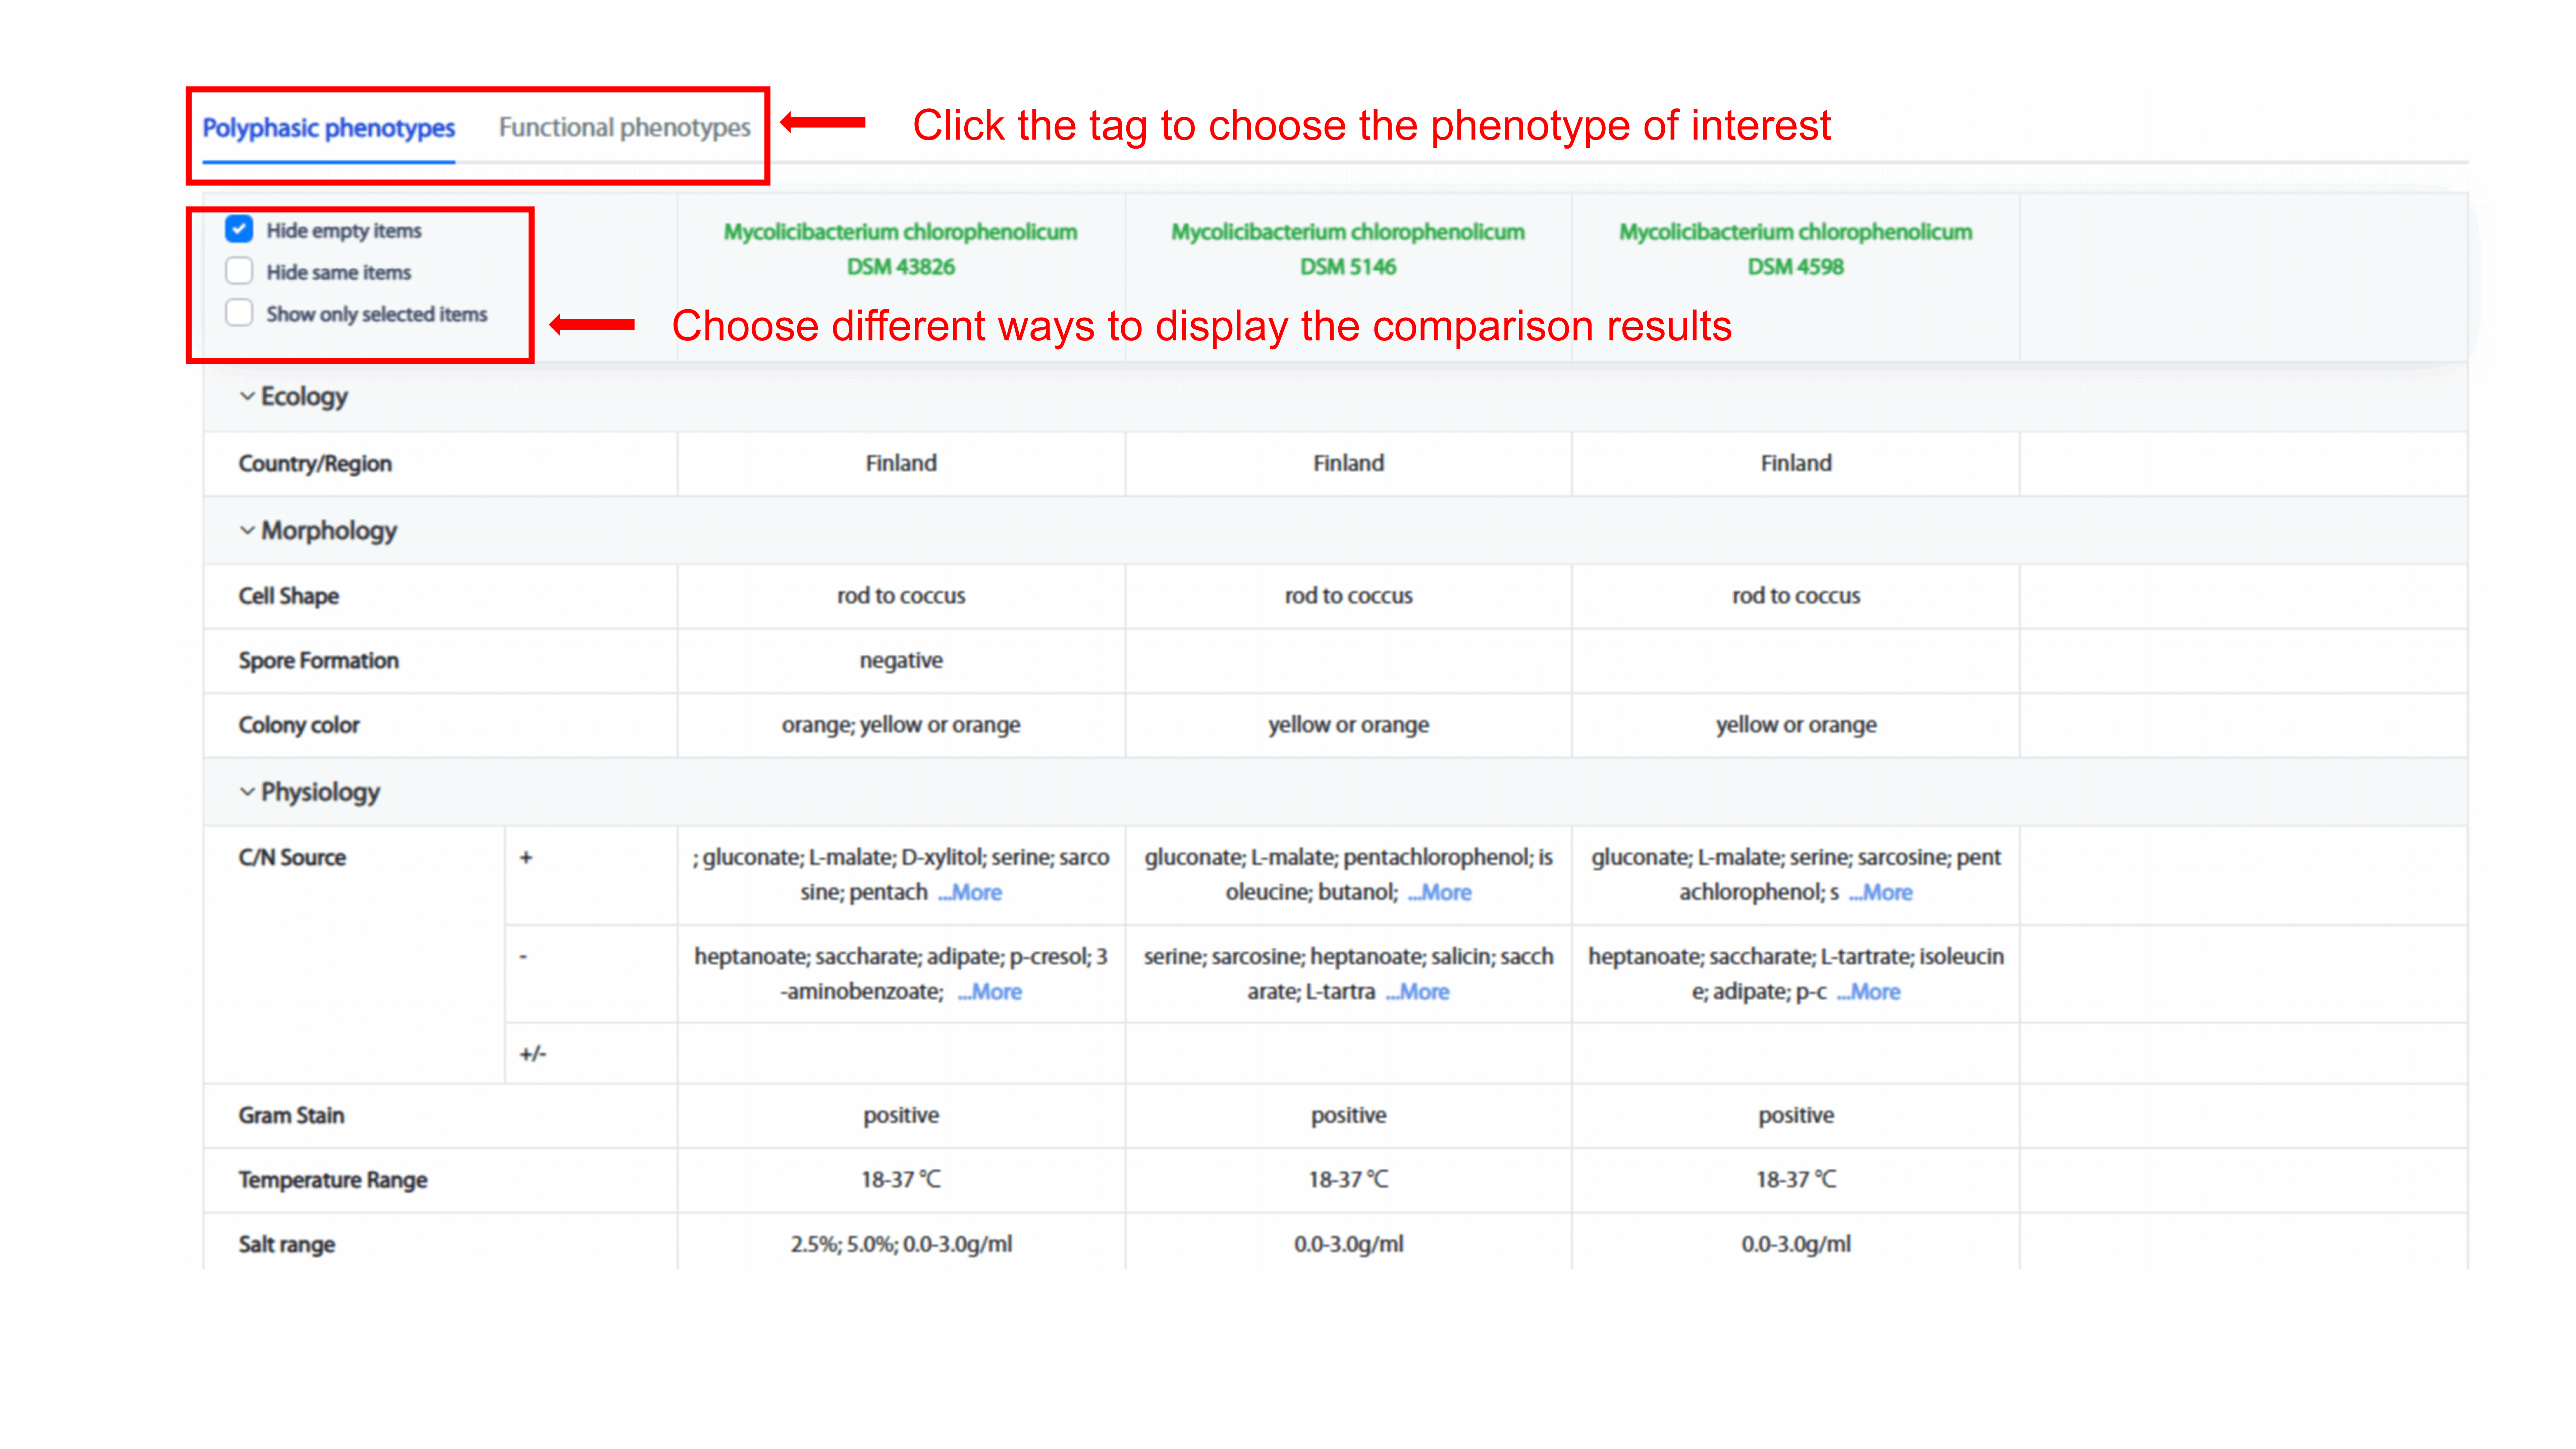Open strain Mycolicibacterium chlorophenolicum DSM 5146
The height and width of the screenshot is (1449, 2576).
tap(1348, 249)
